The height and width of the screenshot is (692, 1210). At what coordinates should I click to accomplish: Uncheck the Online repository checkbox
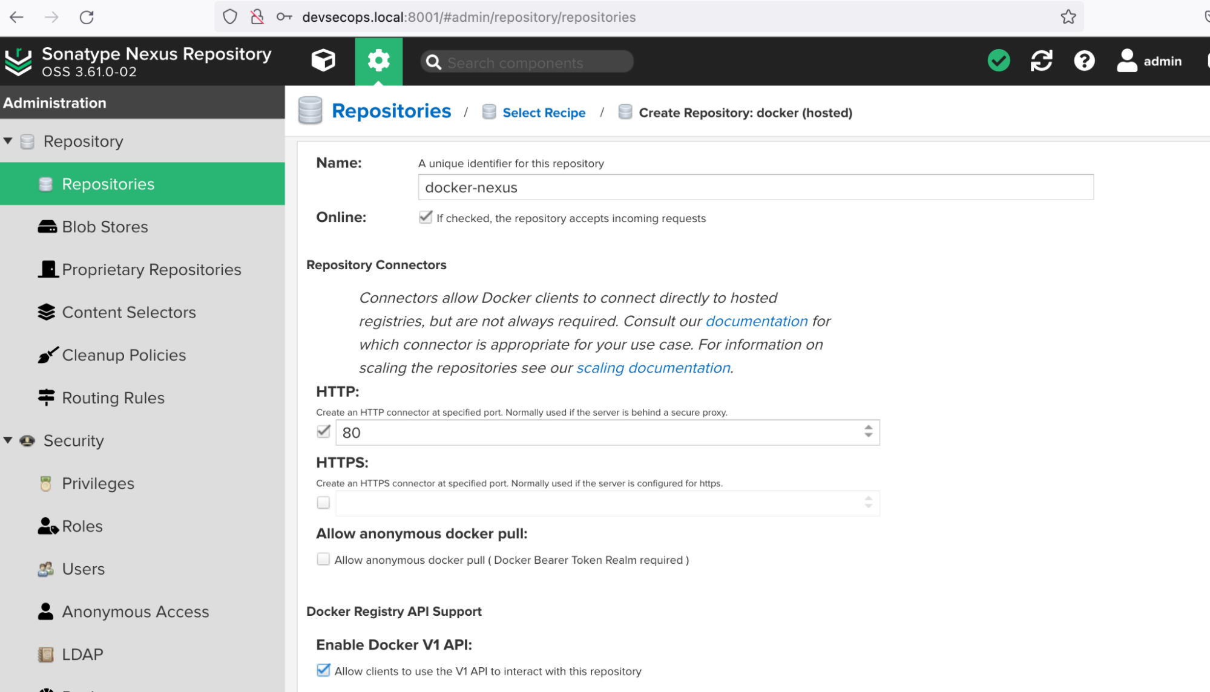[426, 217]
